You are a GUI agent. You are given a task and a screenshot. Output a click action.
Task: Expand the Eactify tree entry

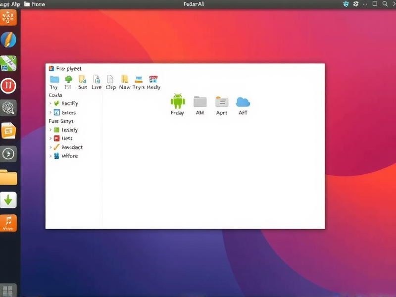[x=66, y=103]
